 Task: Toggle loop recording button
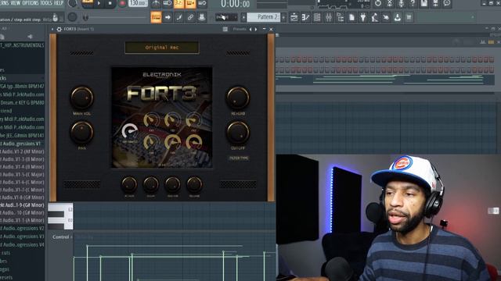pos(202,3)
